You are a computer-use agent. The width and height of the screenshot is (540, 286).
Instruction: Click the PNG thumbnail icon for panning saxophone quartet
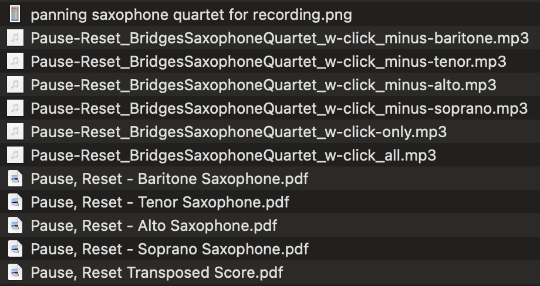coord(15,14)
